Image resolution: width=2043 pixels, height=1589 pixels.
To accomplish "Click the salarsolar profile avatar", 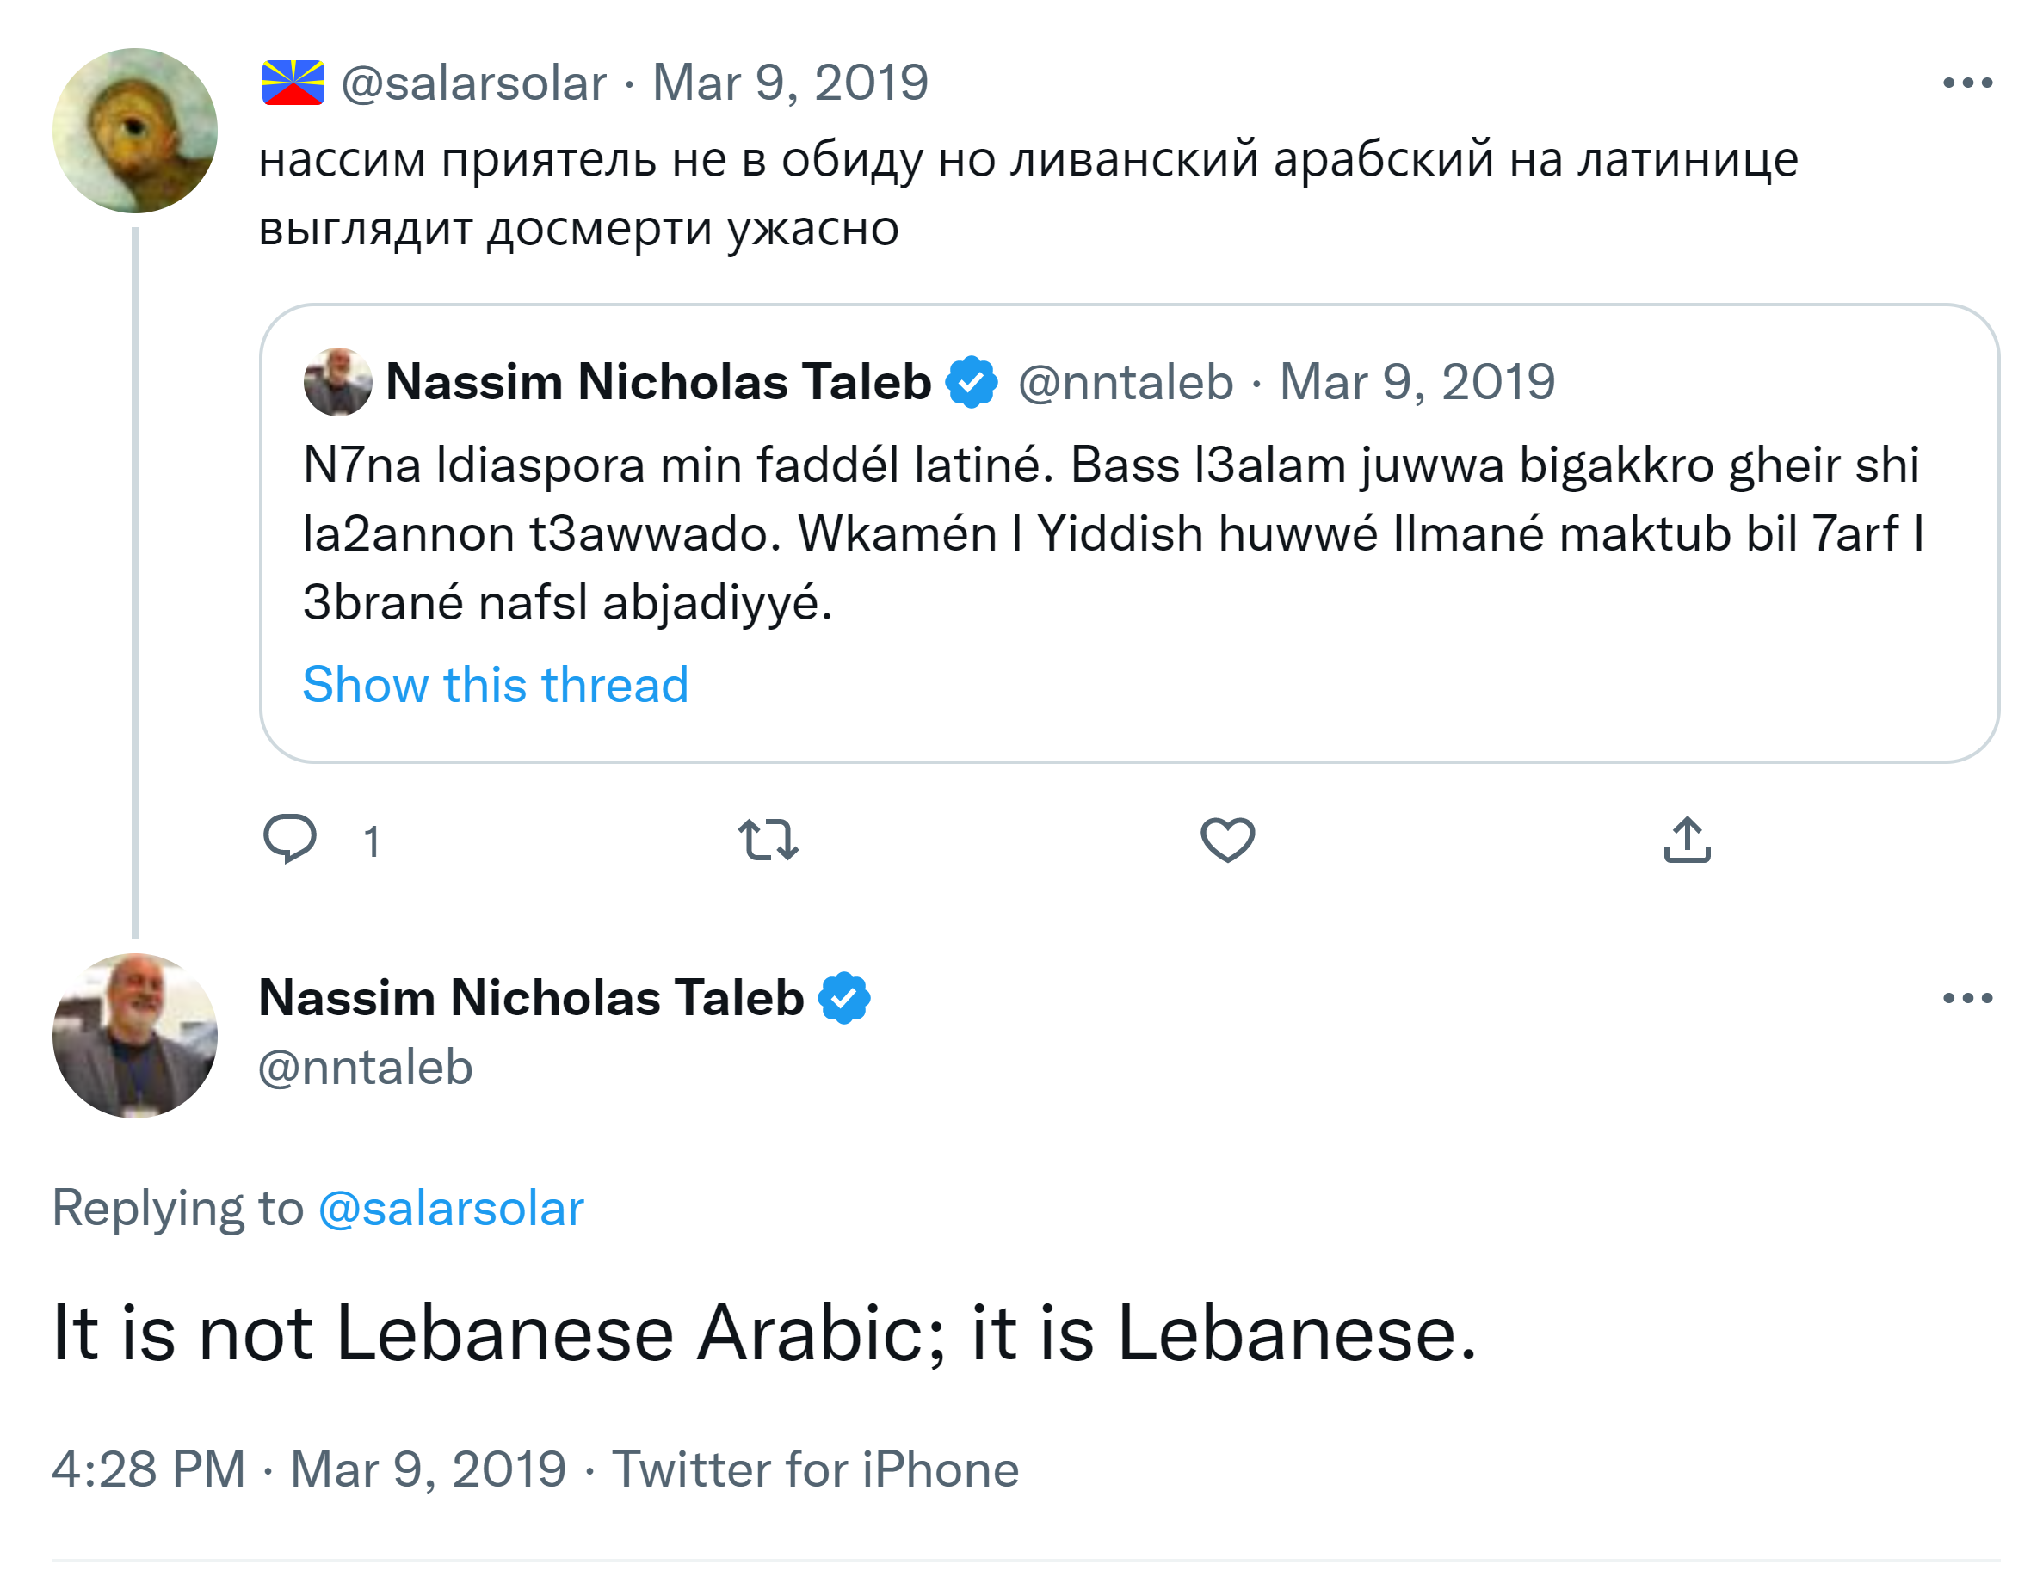I will 135,131.
